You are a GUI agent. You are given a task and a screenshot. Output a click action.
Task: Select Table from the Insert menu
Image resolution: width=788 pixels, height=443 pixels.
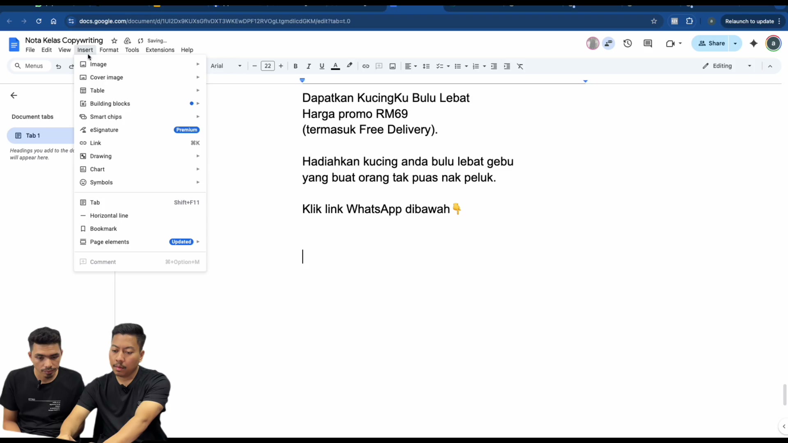tap(140, 91)
